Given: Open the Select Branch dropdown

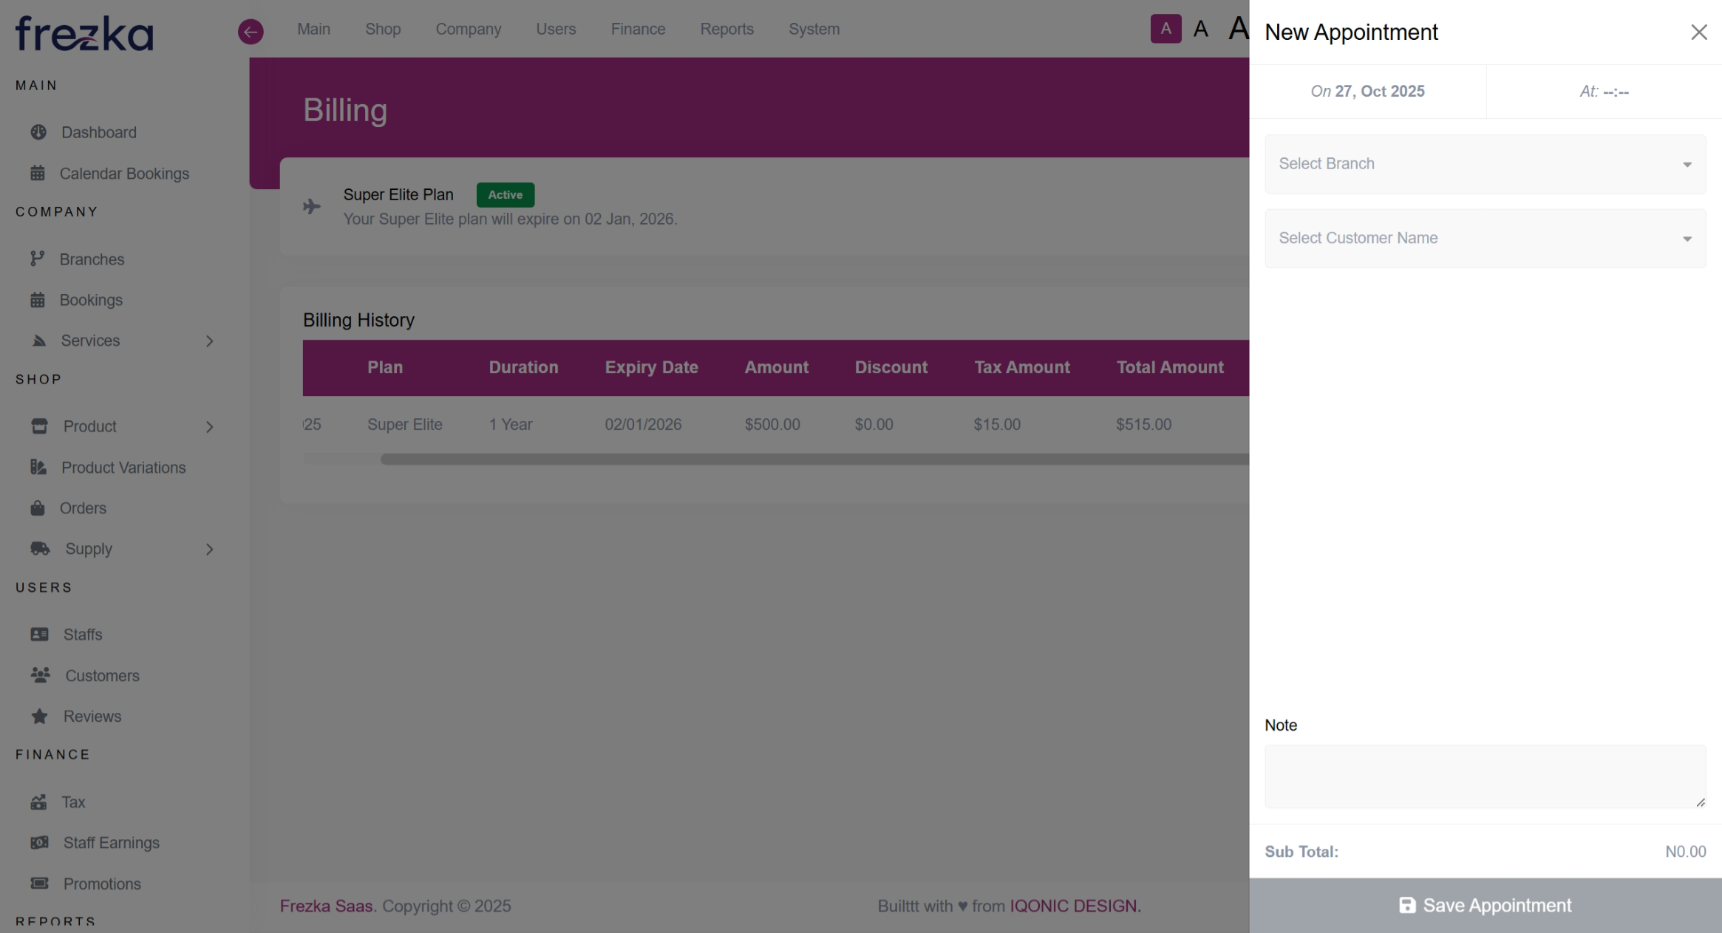Looking at the screenshot, I should click(x=1485, y=164).
